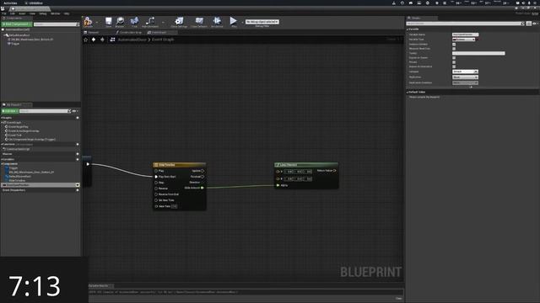Click the Hide Unrelated toolbar icon

pyautogui.click(x=150, y=22)
